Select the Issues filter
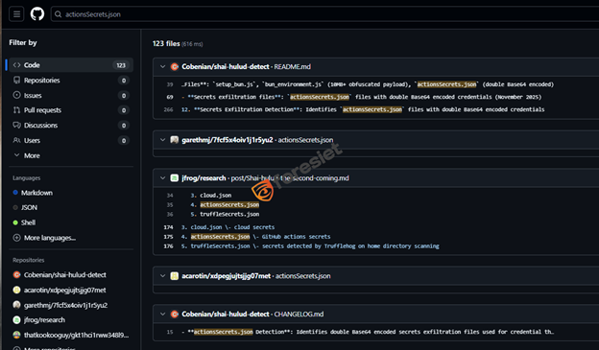Image resolution: width=599 pixels, height=350 pixels. pyautogui.click(x=71, y=96)
